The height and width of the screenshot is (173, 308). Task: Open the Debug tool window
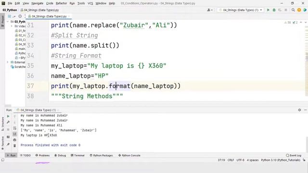[60, 155]
